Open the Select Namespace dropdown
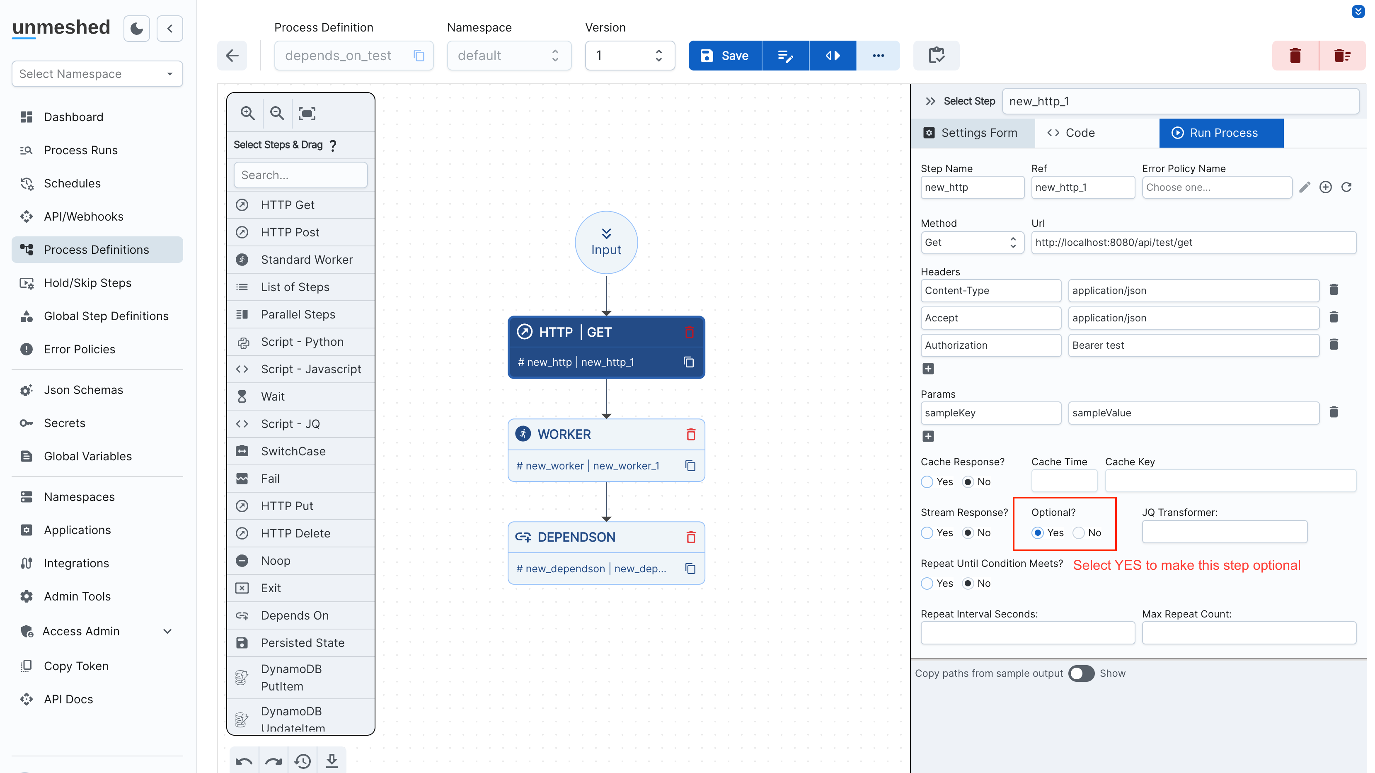1375x773 pixels. click(x=97, y=74)
